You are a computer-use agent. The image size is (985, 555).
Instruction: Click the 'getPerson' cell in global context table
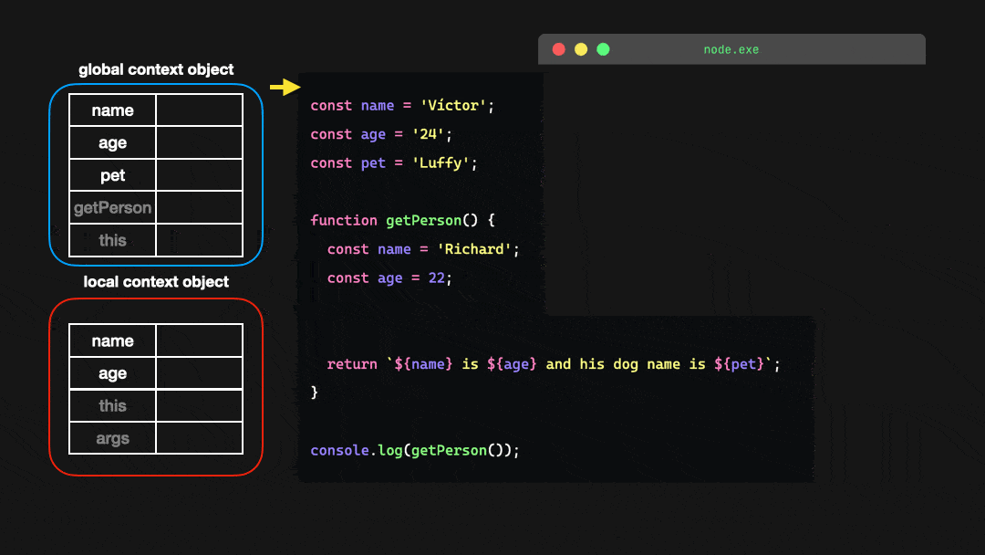[112, 207]
